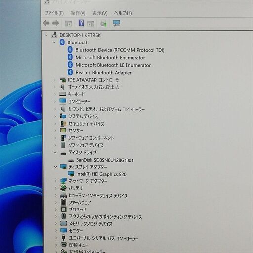Expand サウンド、ビデオ、およびゲーム コントローラー
Image resolution: width=253 pixels, height=253 pixels.
pyautogui.click(x=55, y=109)
